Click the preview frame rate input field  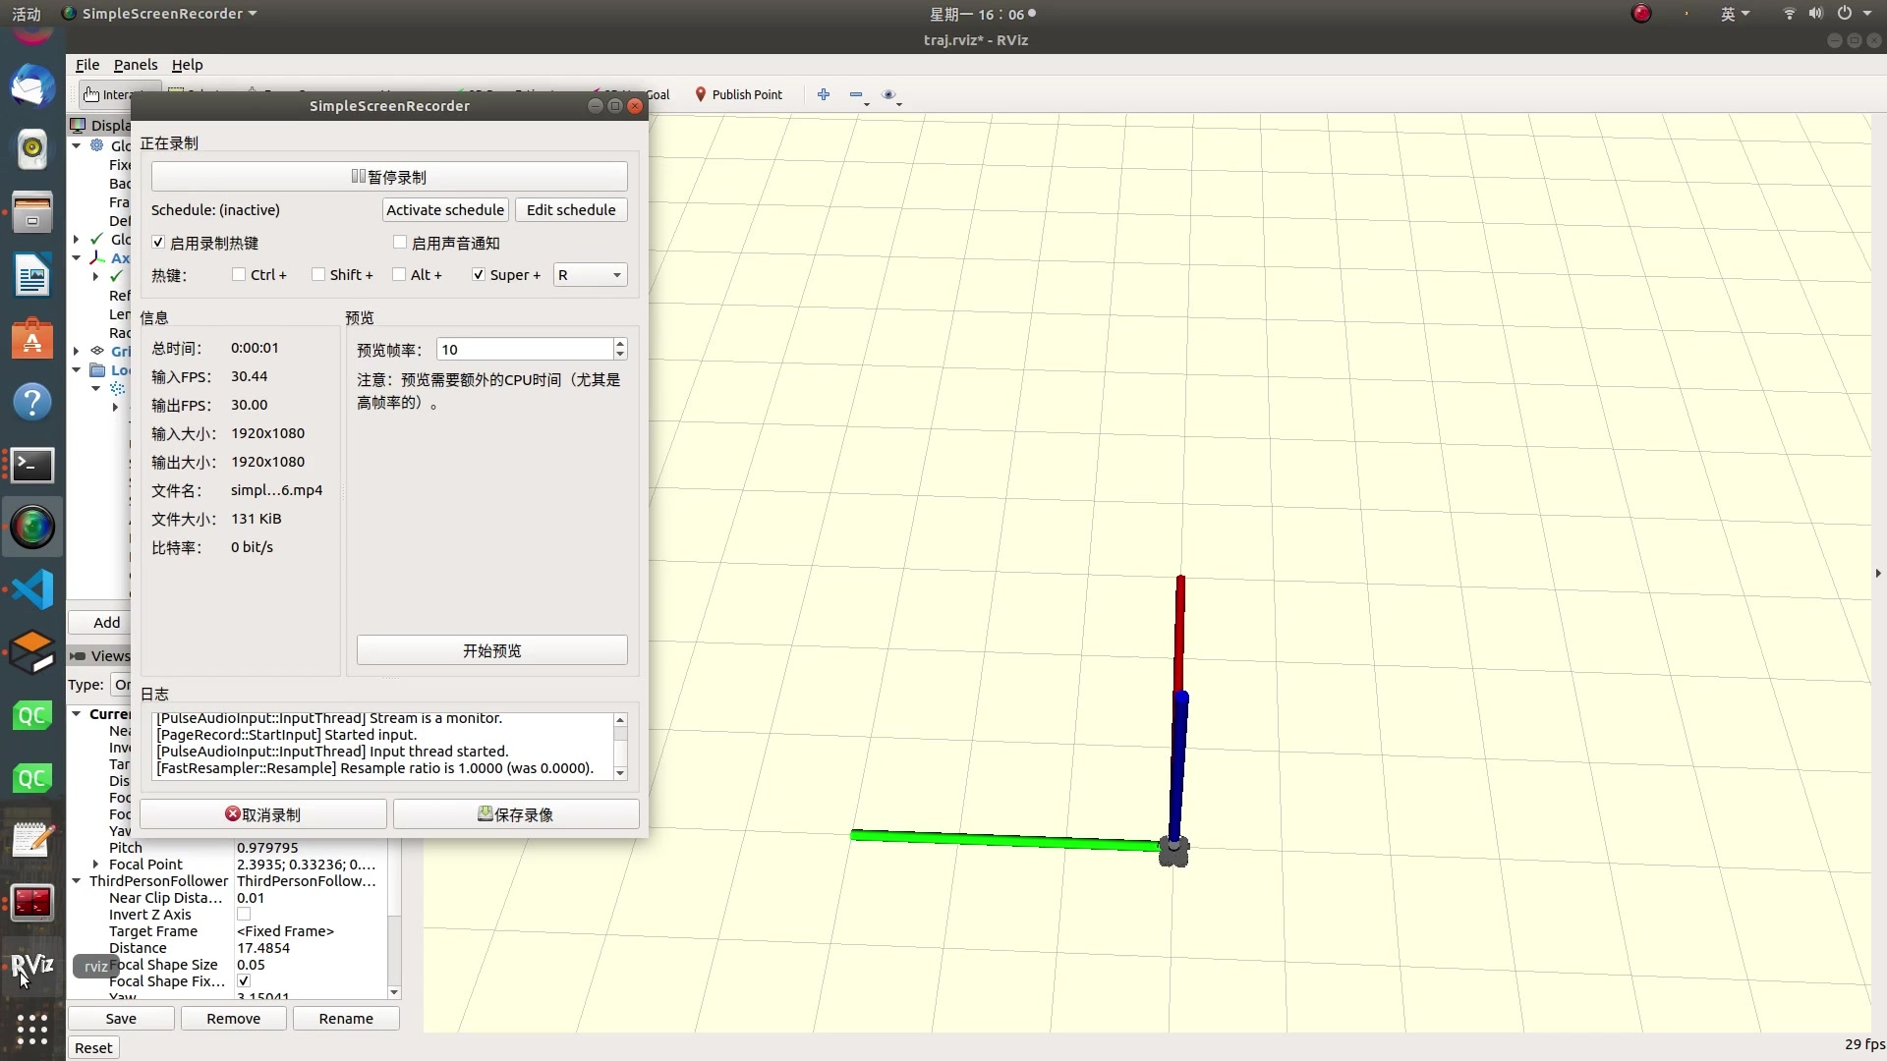click(x=525, y=350)
